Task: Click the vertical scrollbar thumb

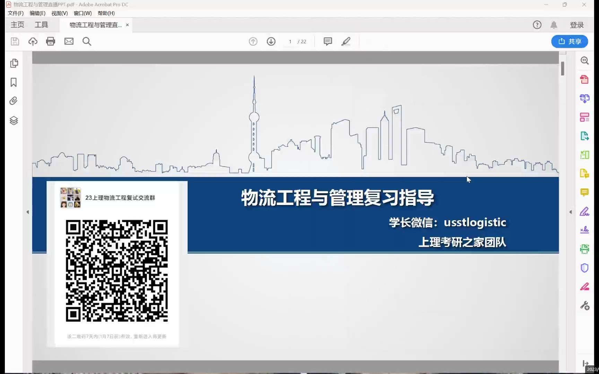Action: pyautogui.click(x=563, y=69)
